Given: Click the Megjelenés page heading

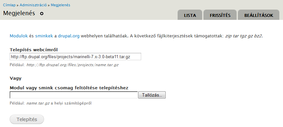Looking at the screenshot, I should tap(19, 13).
